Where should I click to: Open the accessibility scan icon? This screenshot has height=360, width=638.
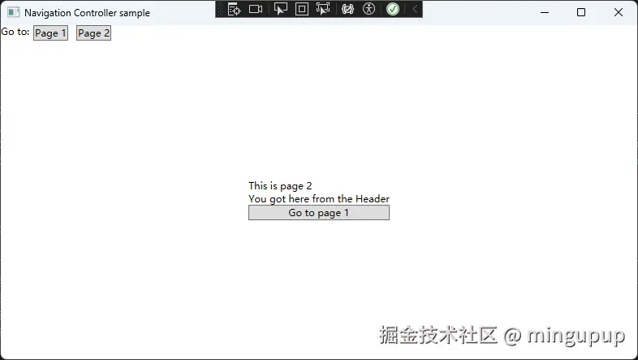point(369,9)
